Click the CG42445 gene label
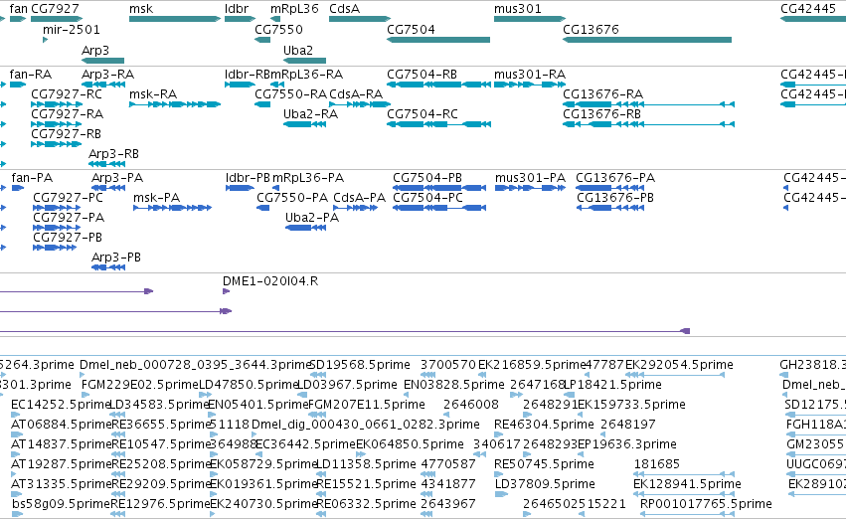Image resolution: width=846 pixels, height=519 pixels. click(x=808, y=9)
